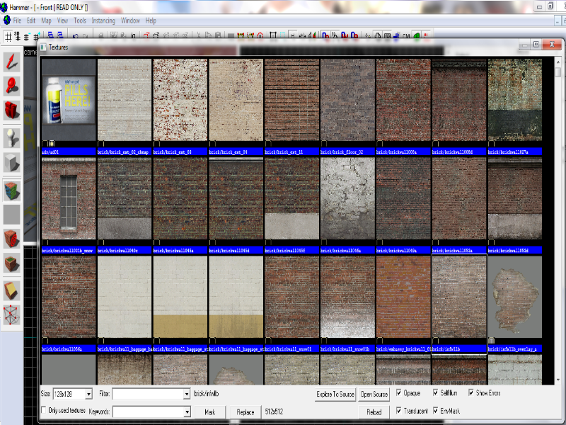
Task: Open the Toggle Texture Application colored cube tool
Action: [11, 191]
